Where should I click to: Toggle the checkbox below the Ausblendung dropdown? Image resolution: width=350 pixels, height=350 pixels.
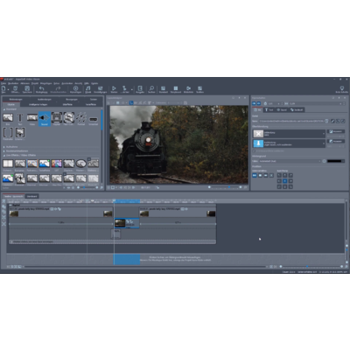254,150
